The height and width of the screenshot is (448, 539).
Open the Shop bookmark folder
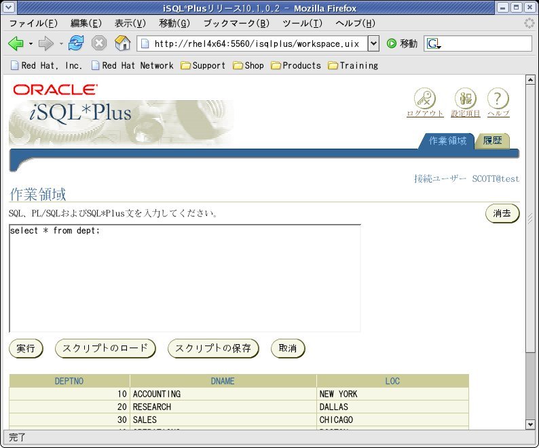(x=248, y=65)
